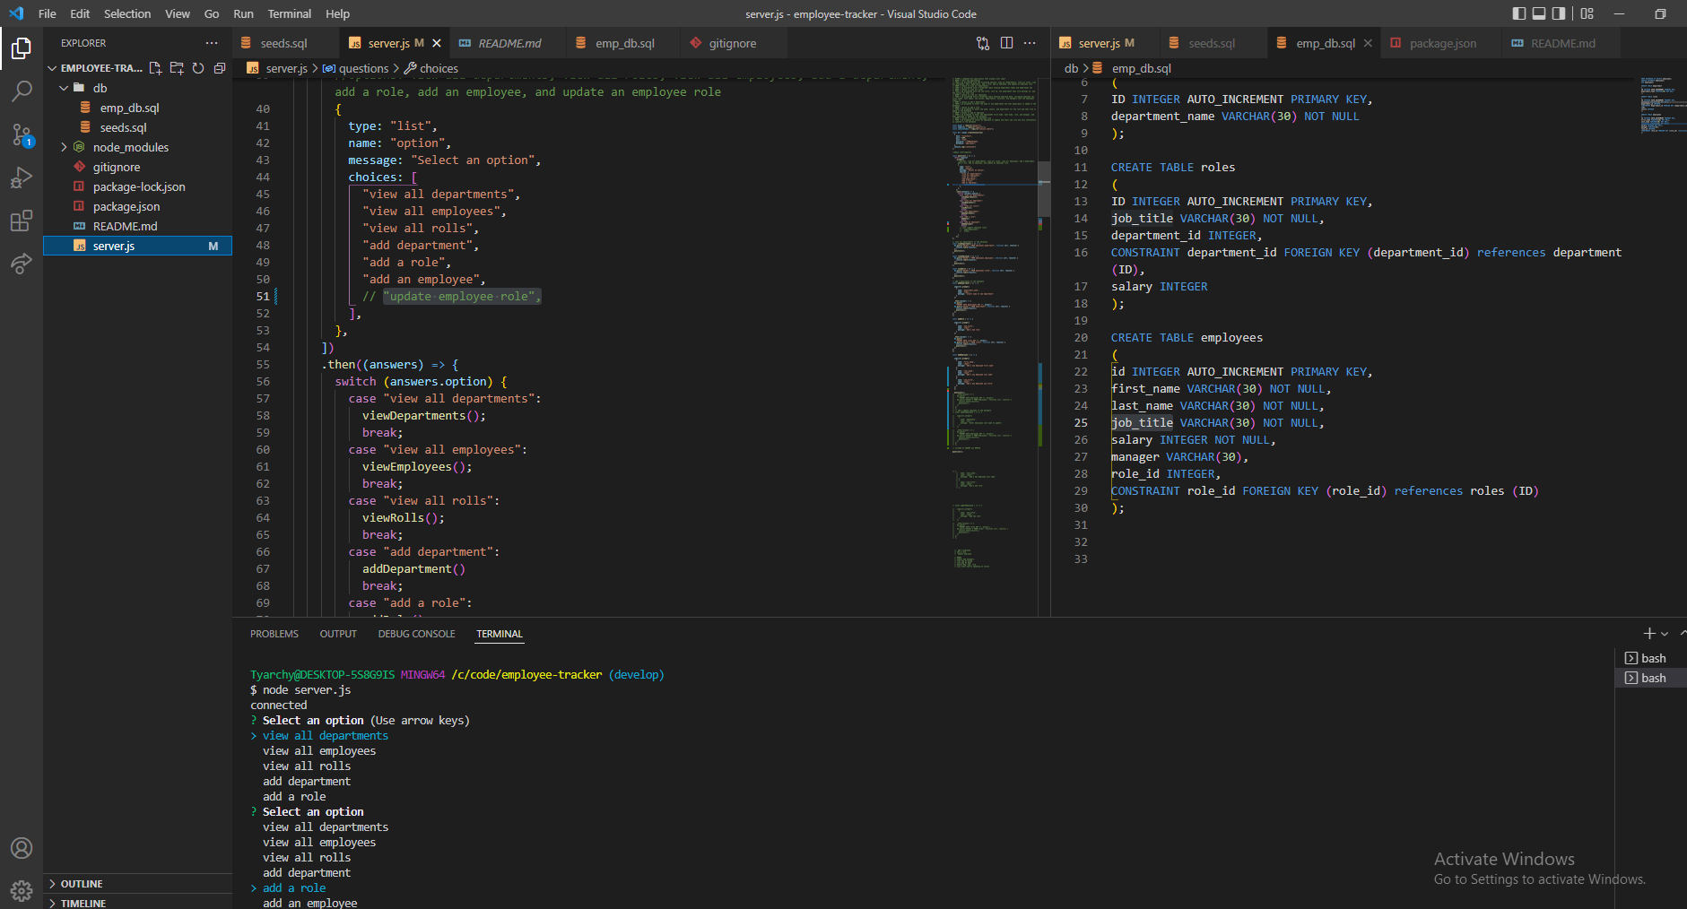Open the Extensions view
This screenshot has width=1687, height=909.
(x=21, y=221)
